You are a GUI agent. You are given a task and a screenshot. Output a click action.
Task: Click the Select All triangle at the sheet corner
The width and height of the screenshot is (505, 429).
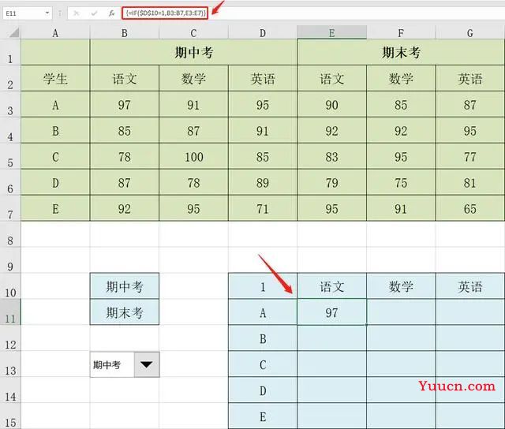(x=13, y=32)
